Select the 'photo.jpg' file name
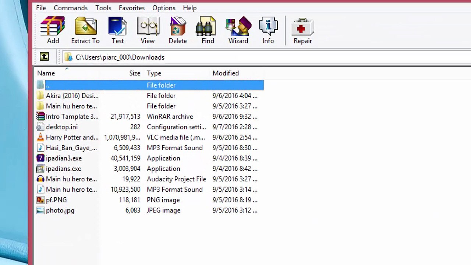 coord(60,211)
